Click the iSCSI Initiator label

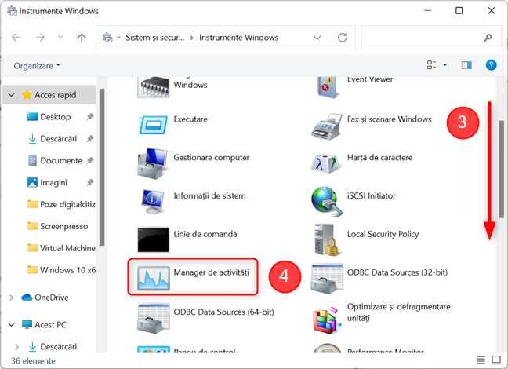pyautogui.click(x=372, y=195)
